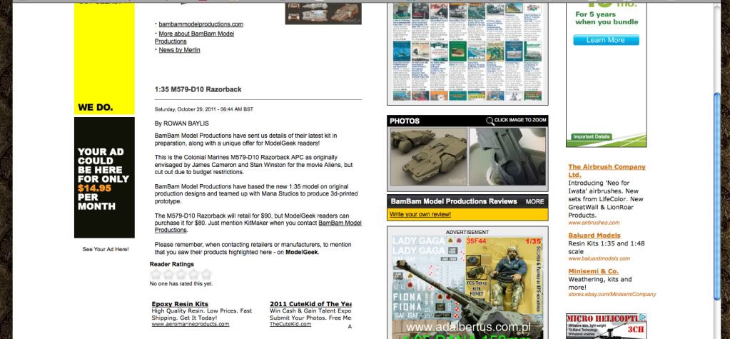Click the See Your Ad Here link
Viewport: 730px width, 339px height.
(106, 250)
